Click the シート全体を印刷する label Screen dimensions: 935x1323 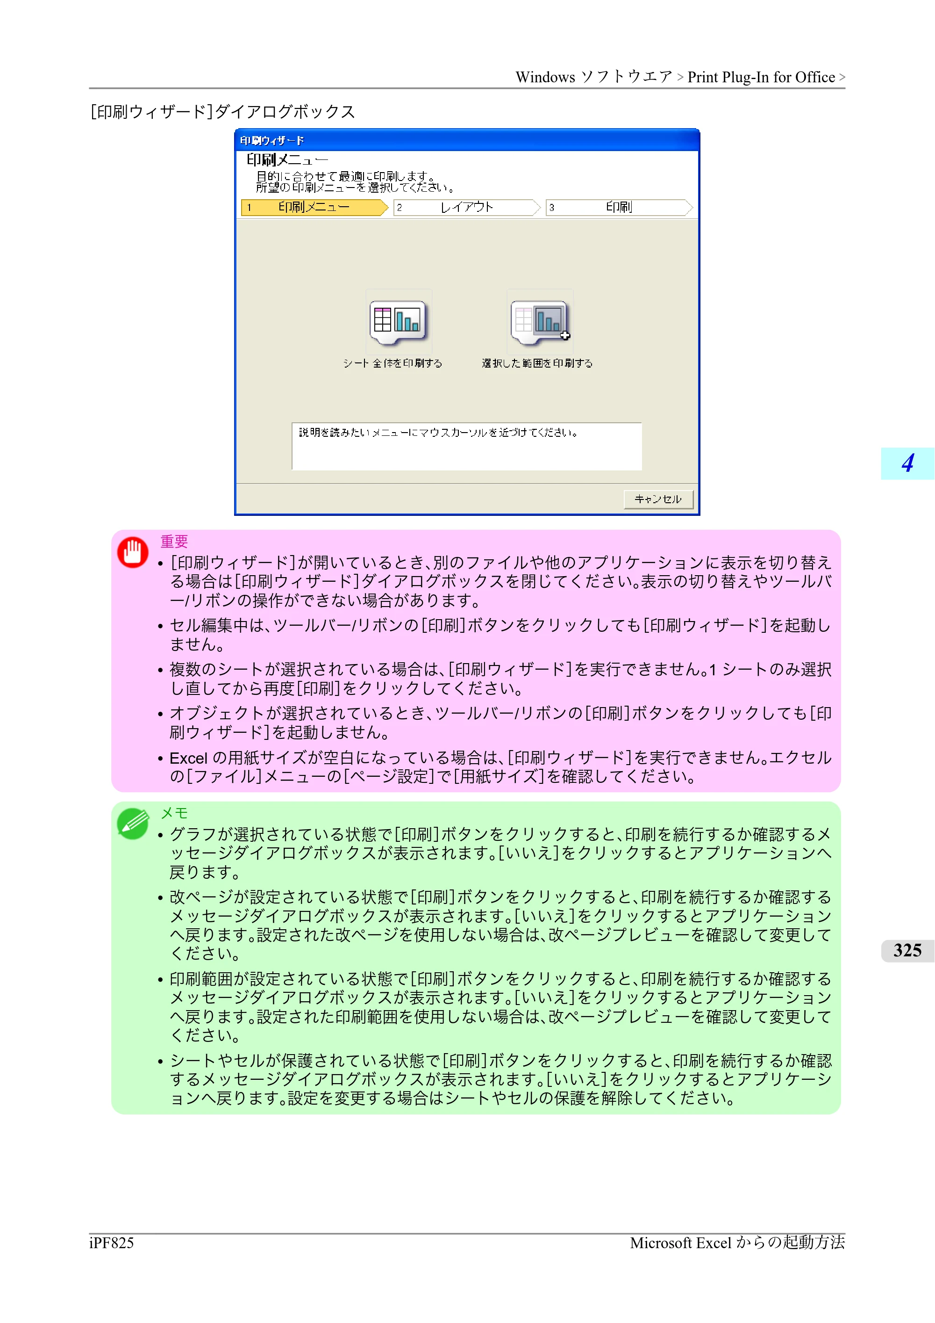(393, 363)
